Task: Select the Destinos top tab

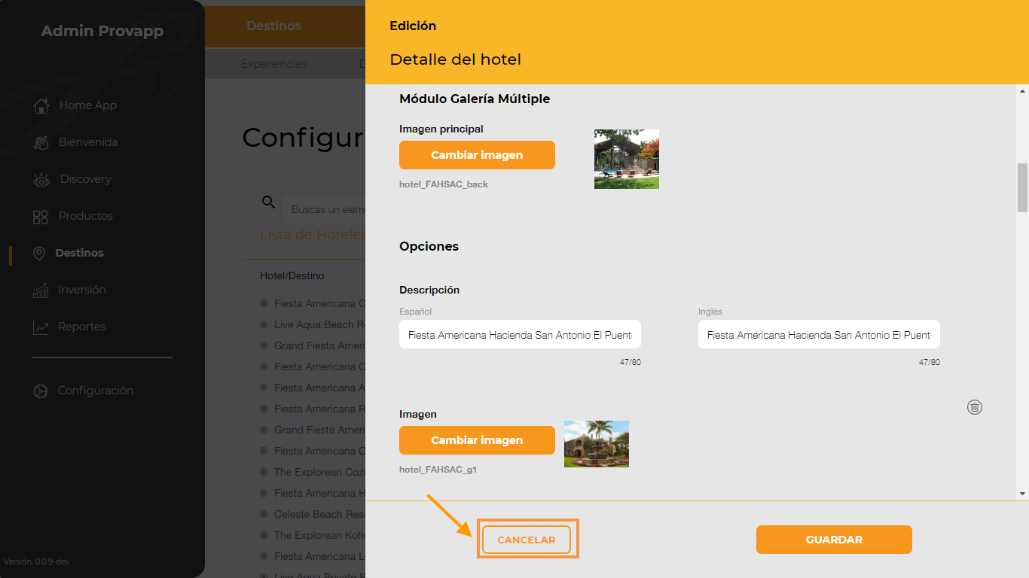Action: pos(273,26)
